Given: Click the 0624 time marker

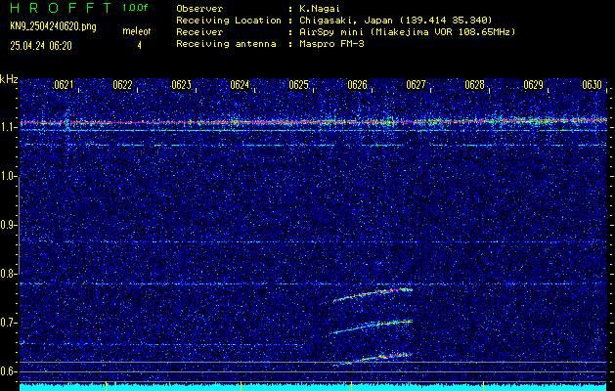Looking at the screenshot, I should pyautogui.click(x=240, y=85).
